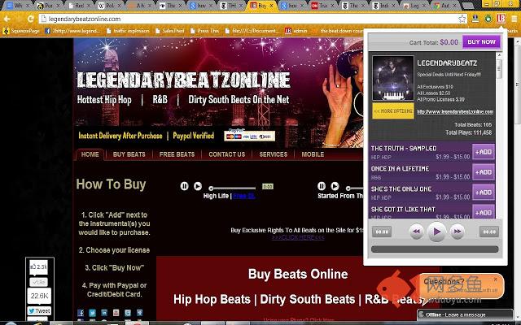Select the track THE TRUTH - SAMPLED
Image resolution: width=521 pixels, height=325 pixels.
pos(404,149)
